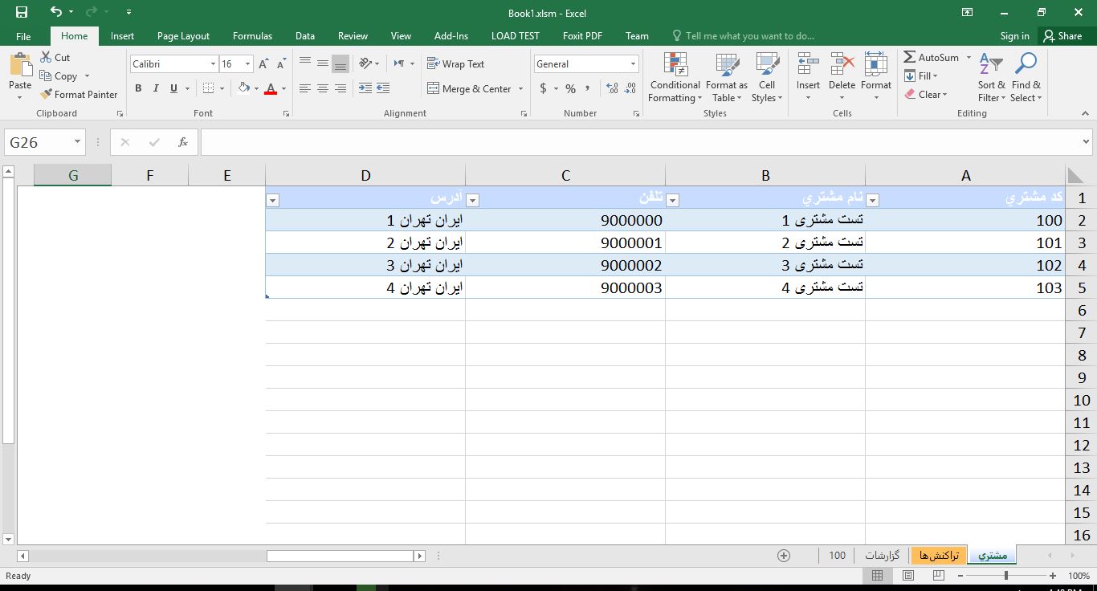Click Cut scissors icon
This screenshot has width=1097, height=591.
[46, 58]
